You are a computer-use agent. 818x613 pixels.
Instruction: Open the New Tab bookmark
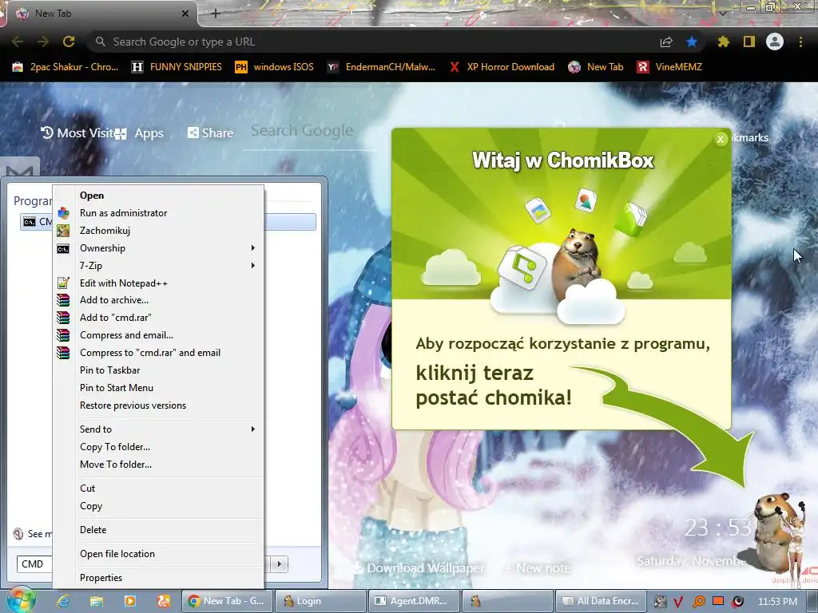point(596,67)
